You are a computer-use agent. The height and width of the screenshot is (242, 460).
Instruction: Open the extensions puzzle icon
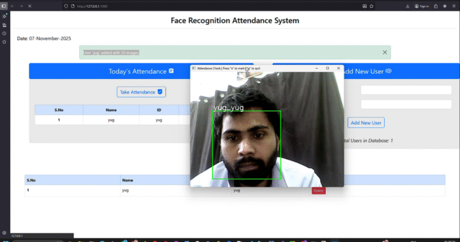(436, 6)
